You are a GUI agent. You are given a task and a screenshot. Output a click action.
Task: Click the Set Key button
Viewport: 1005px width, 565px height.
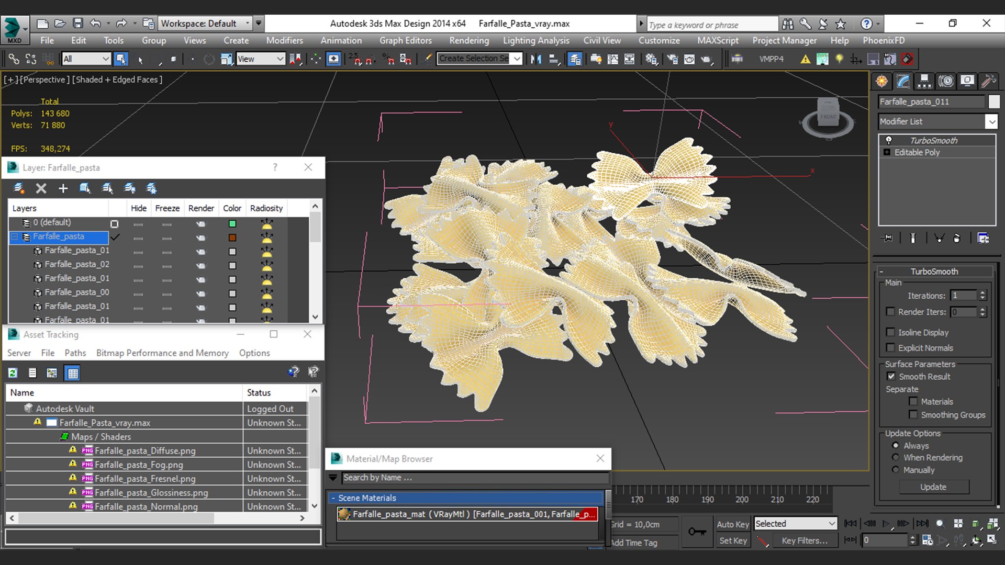[x=733, y=541]
